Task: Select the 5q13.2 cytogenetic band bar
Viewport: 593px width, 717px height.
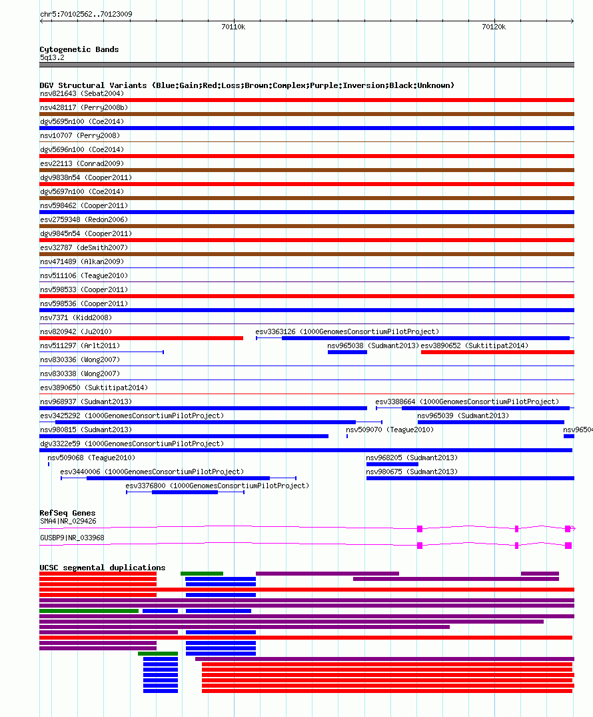Action: click(x=306, y=65)
